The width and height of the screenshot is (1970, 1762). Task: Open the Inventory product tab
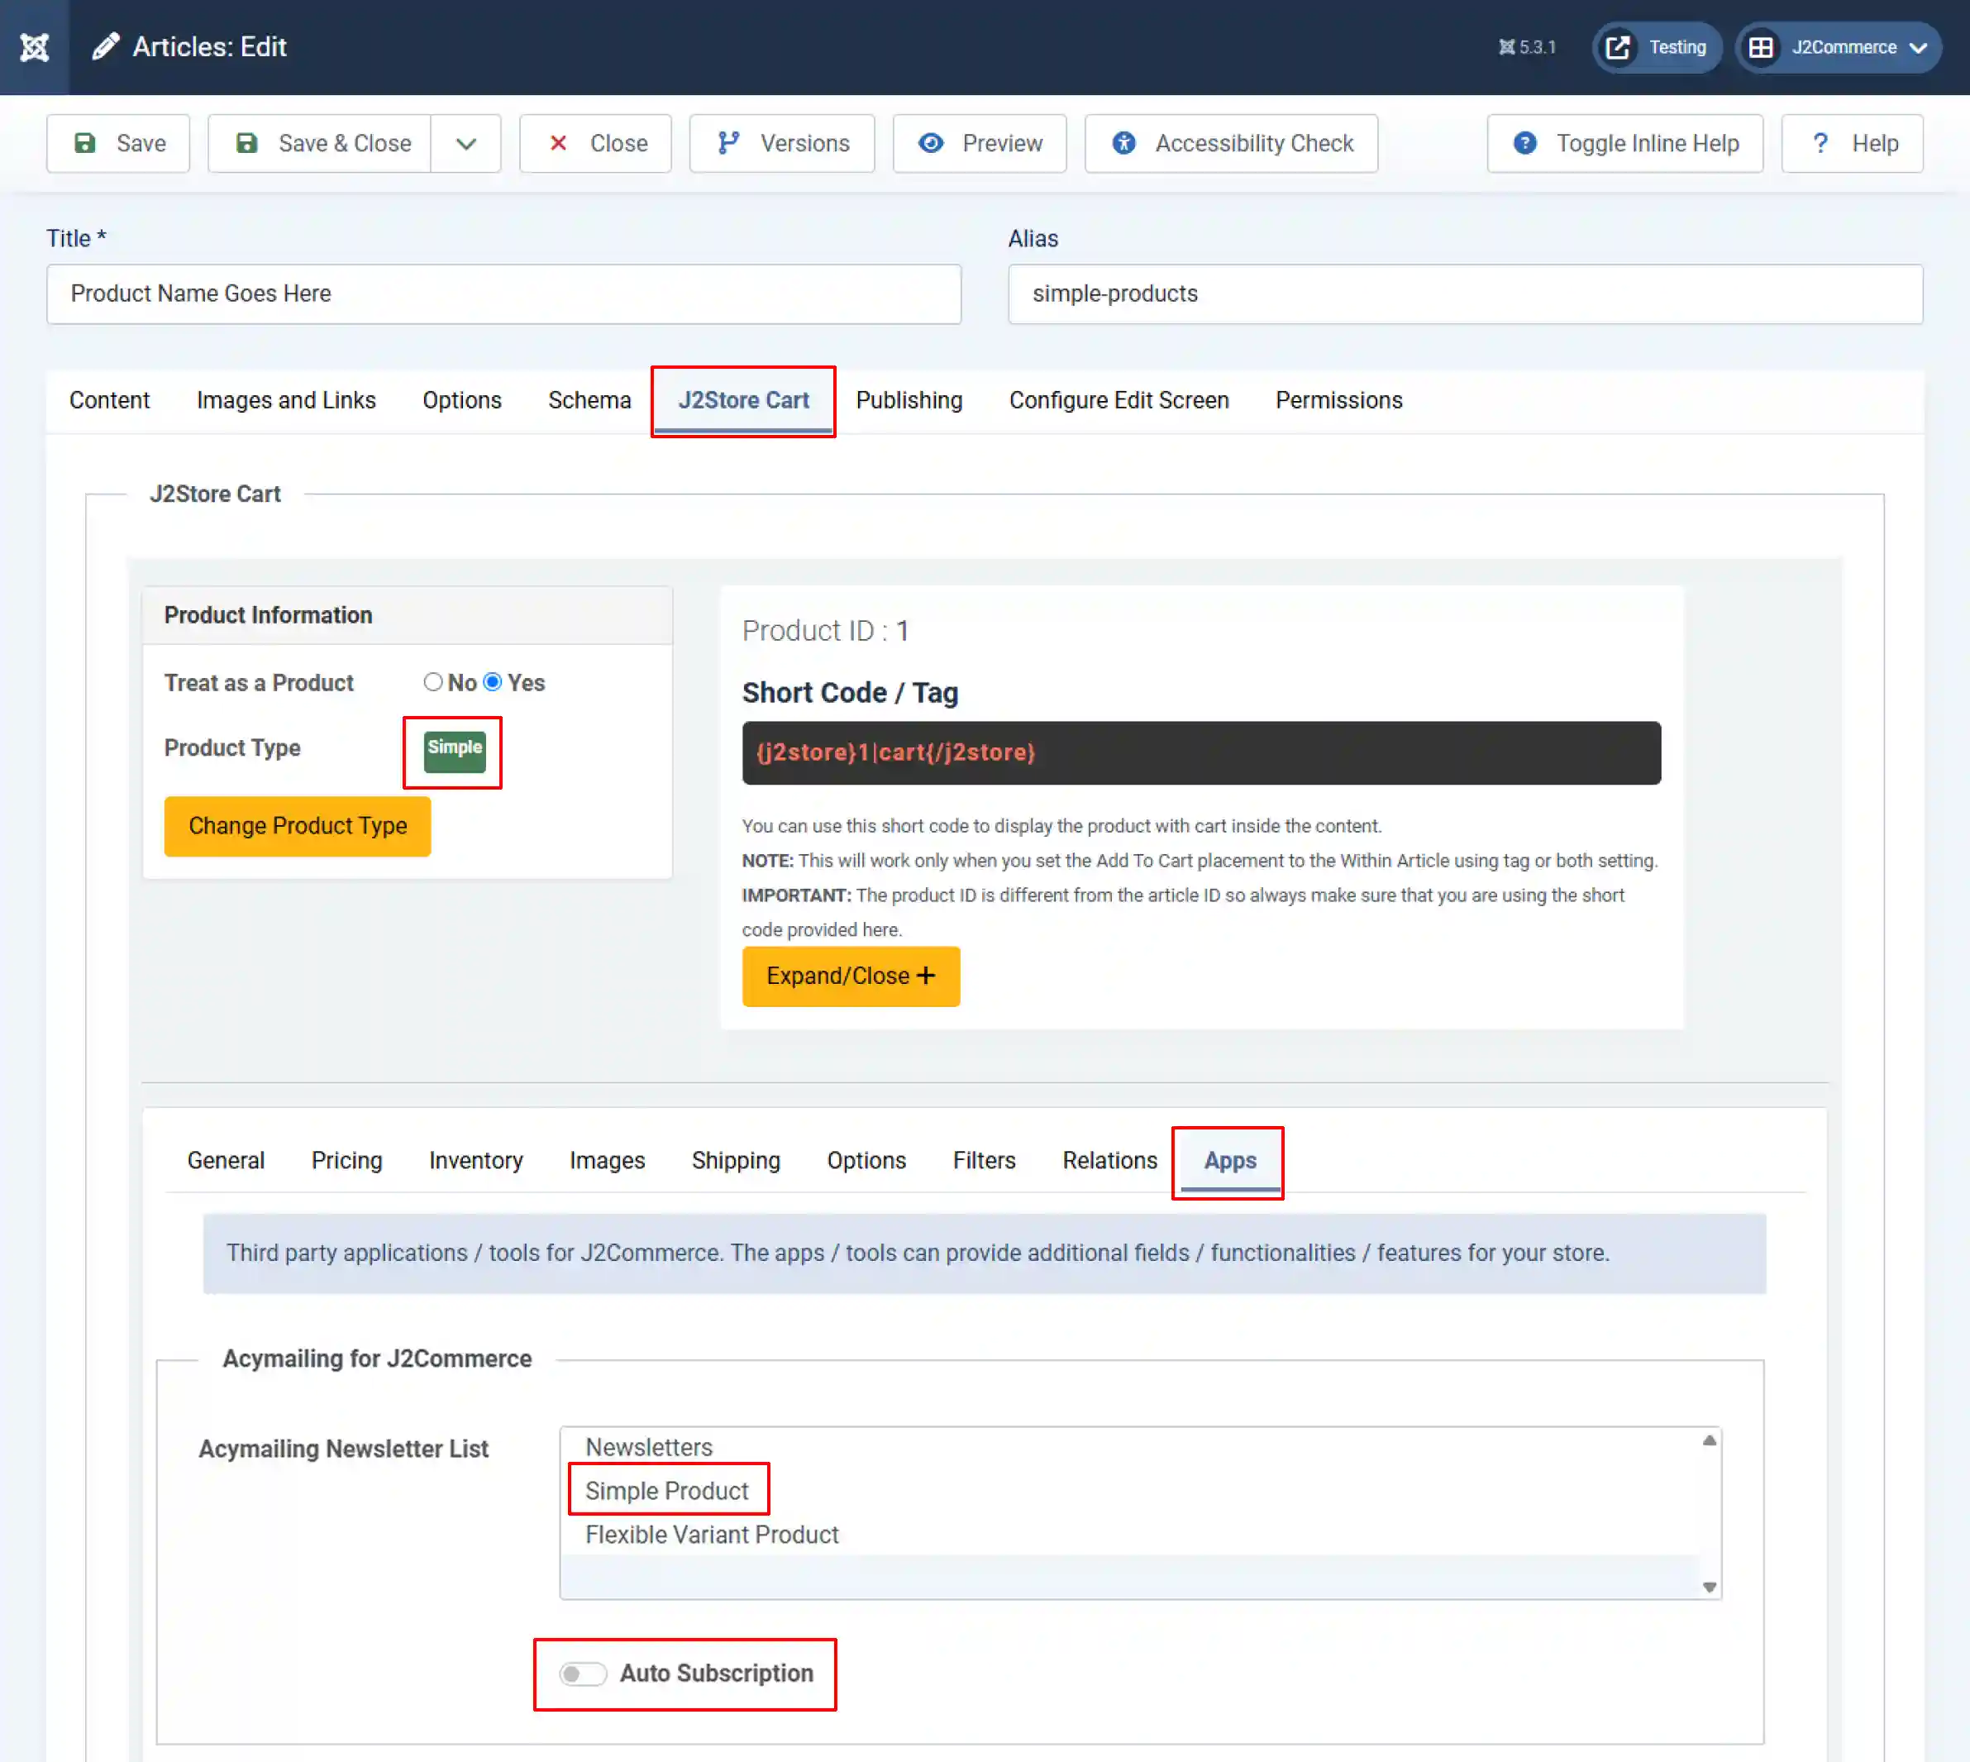coord(475,1160)
